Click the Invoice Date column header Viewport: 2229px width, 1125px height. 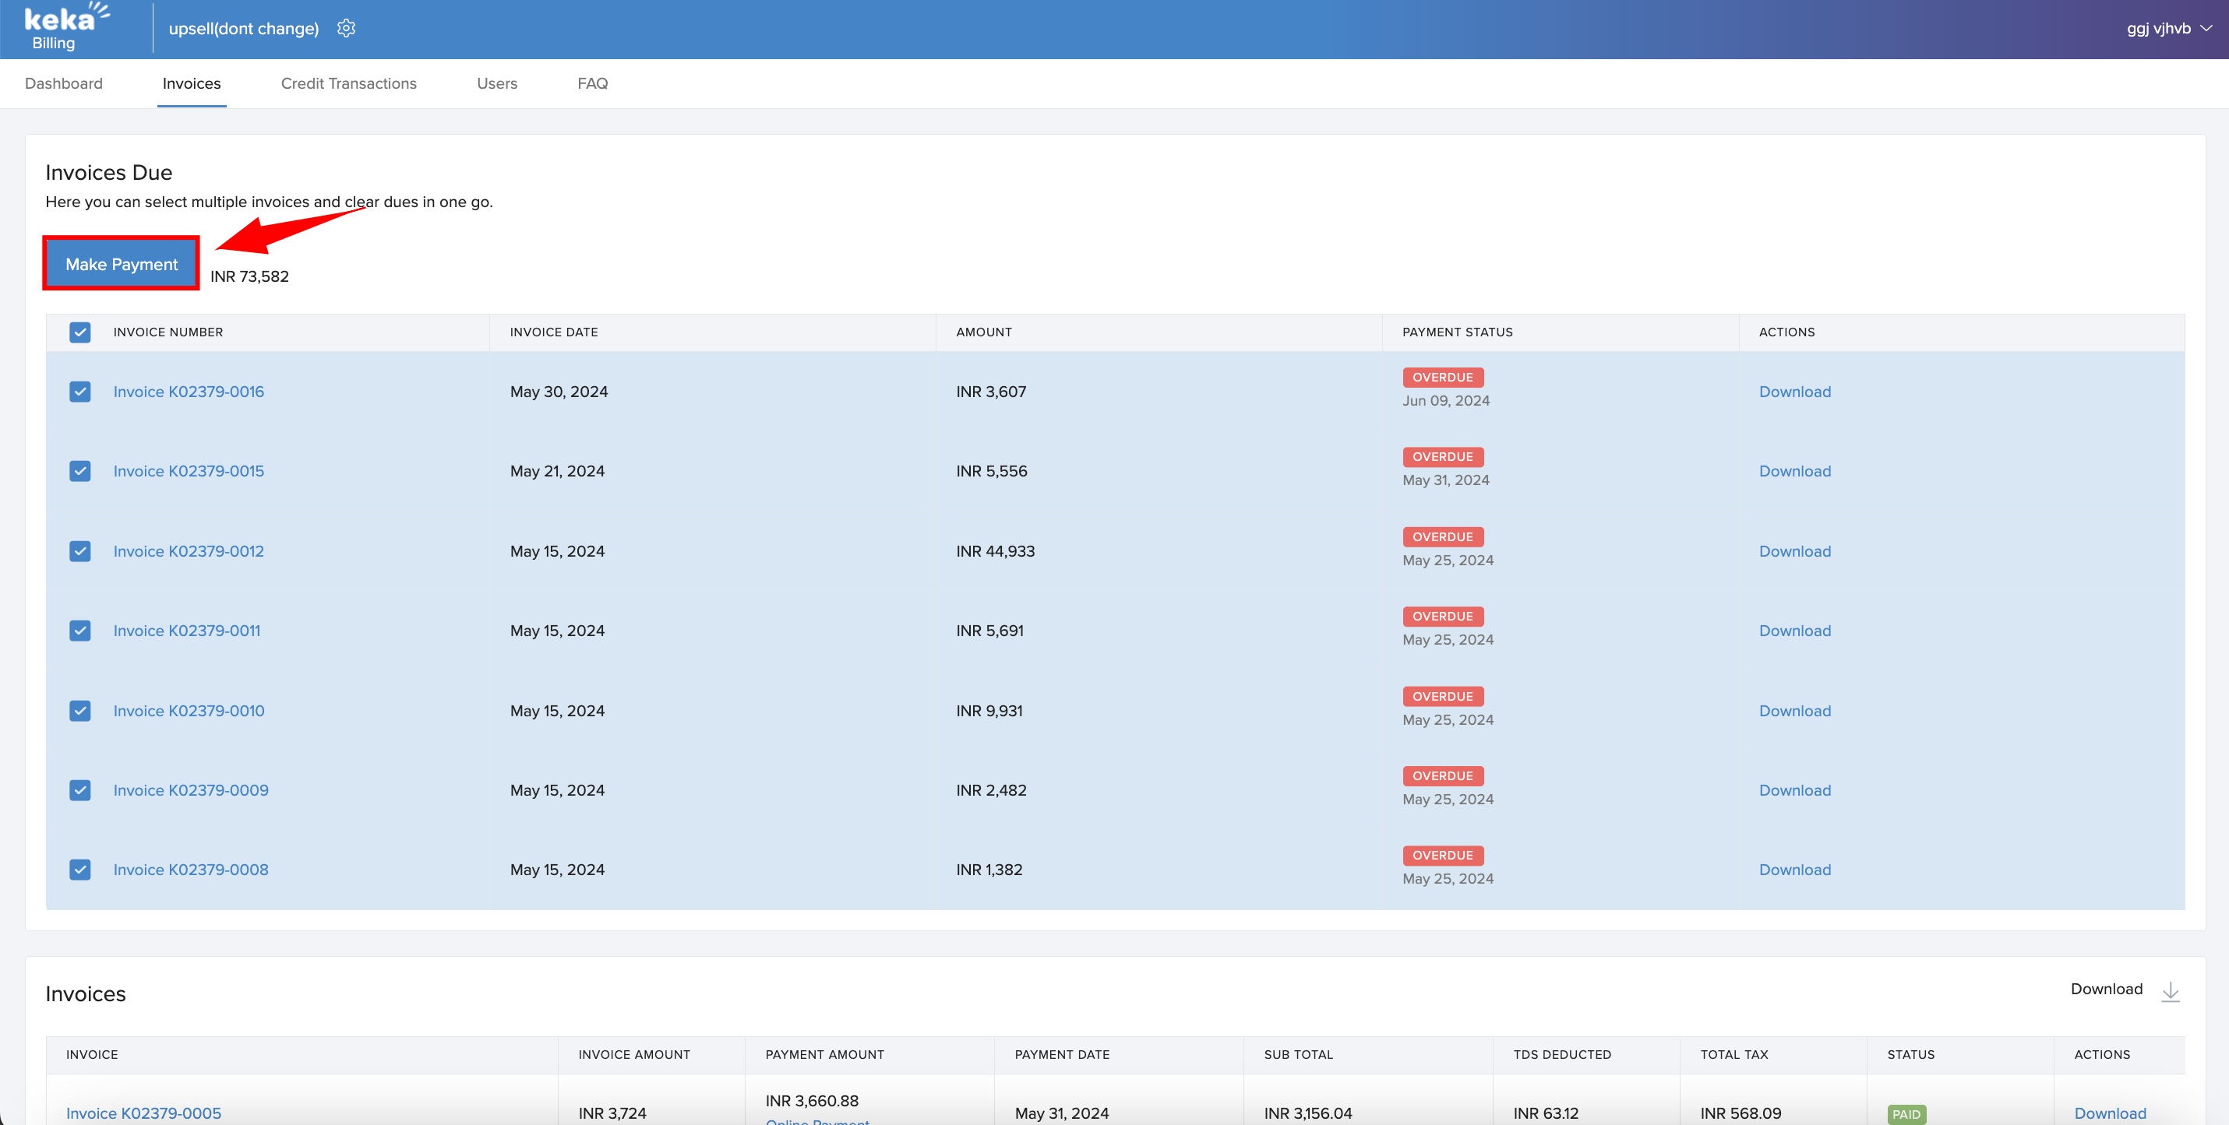coord(554,332)
